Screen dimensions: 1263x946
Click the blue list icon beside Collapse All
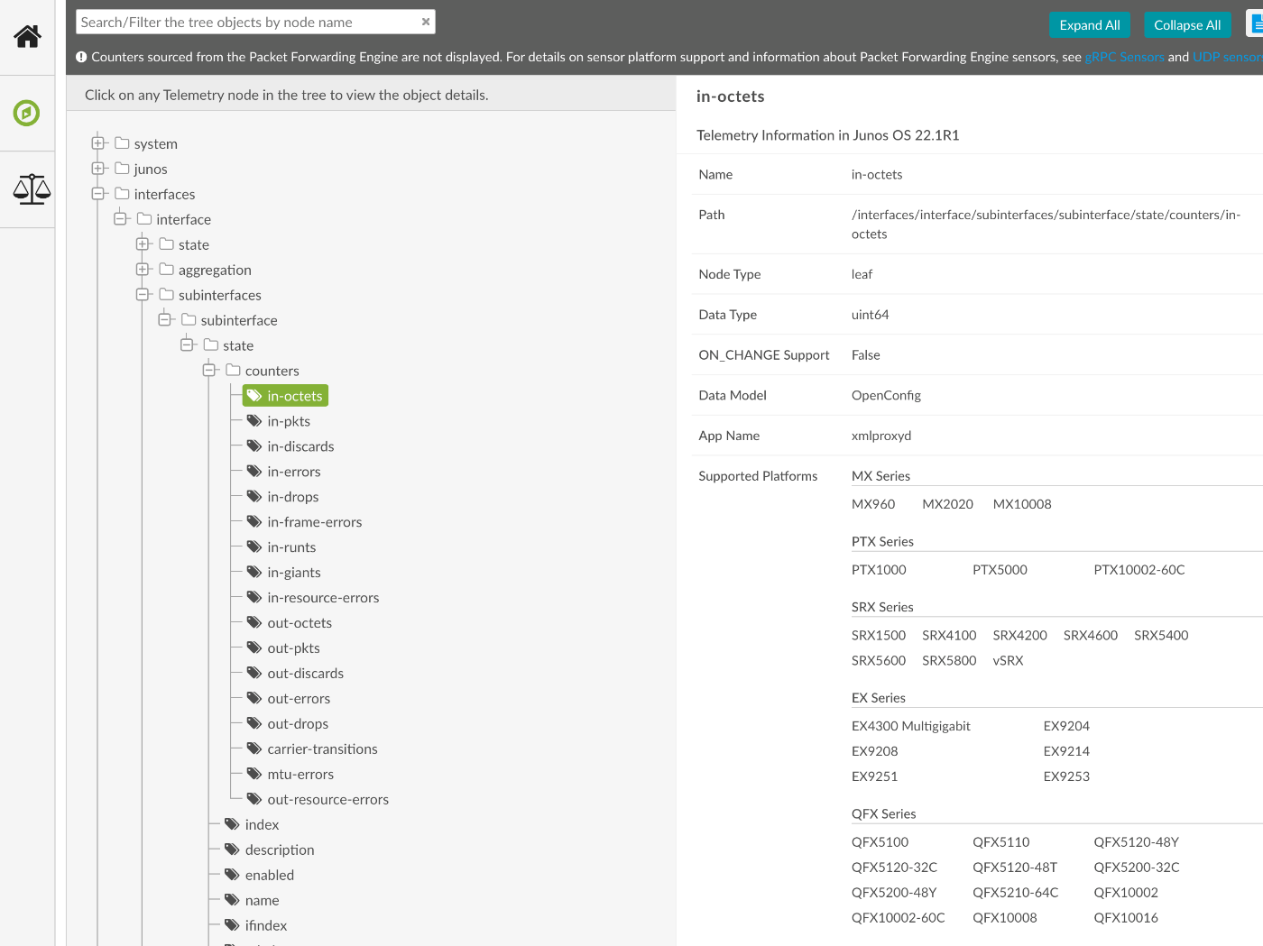click(x=1255, y=24)
